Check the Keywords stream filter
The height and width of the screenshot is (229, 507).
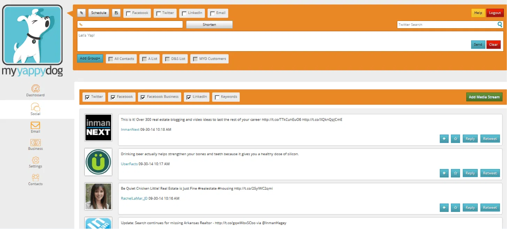tap(217, 97)
